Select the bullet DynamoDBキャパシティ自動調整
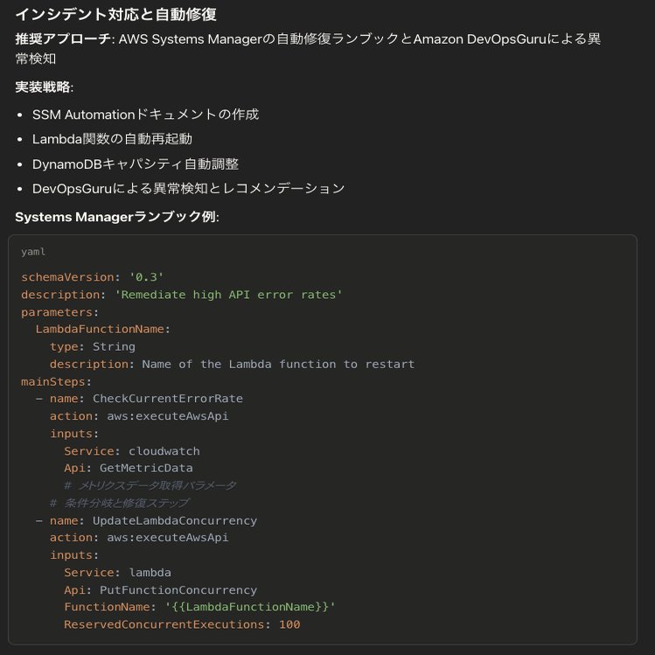Image resolution: width=655 pixels, height=655 pixels. [x=136, y=164]
